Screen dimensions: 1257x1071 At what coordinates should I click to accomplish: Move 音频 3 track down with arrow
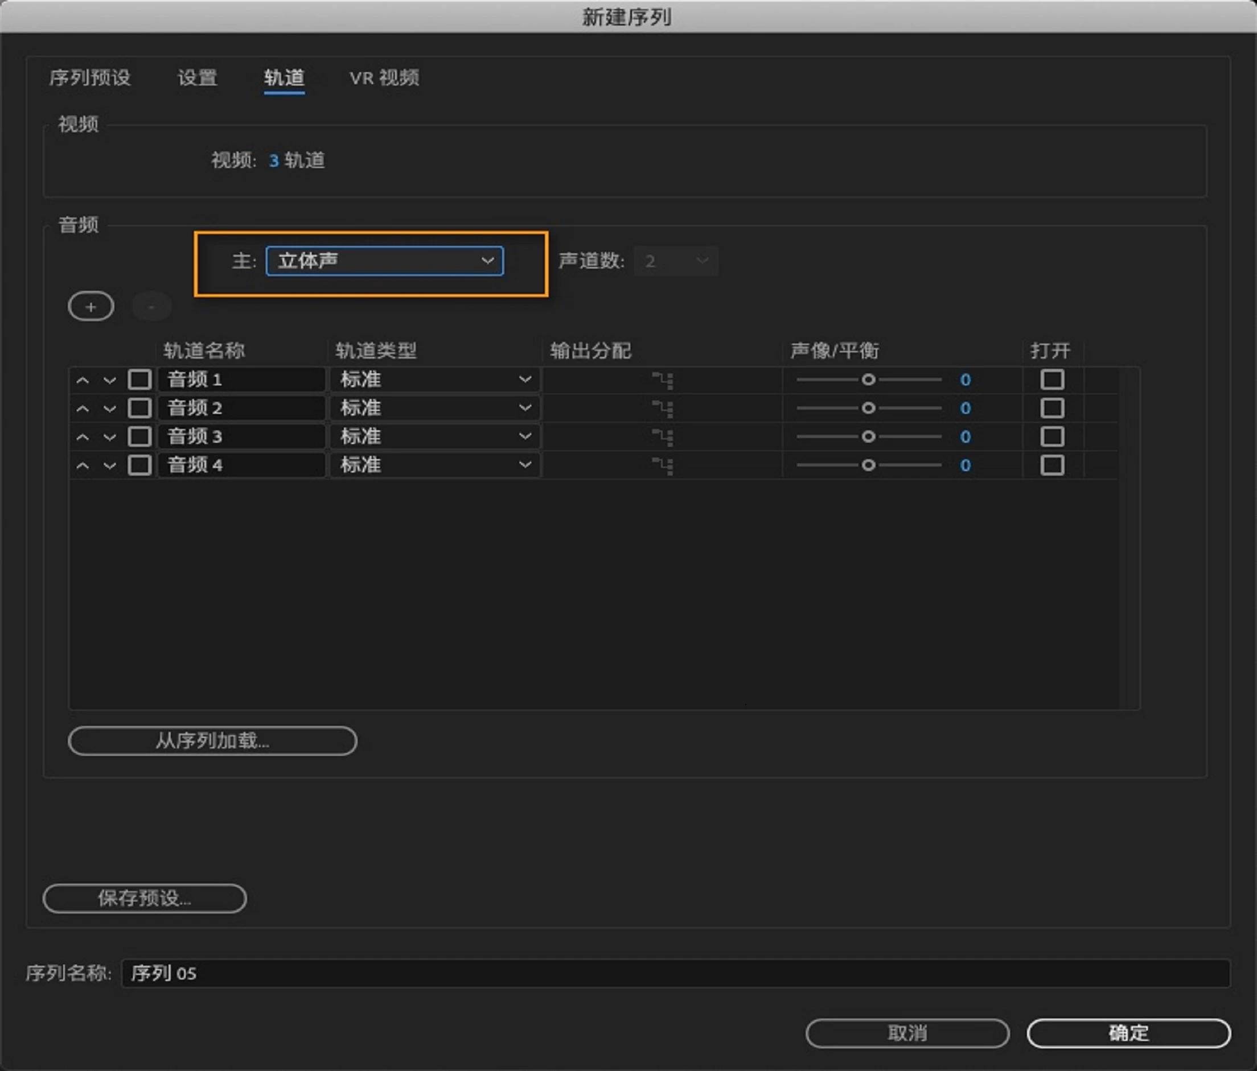click(x=110, y=437)
